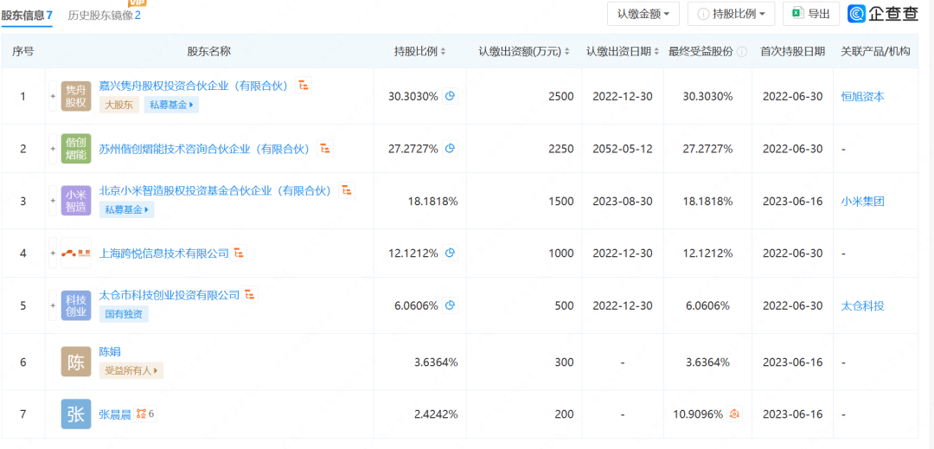The height and width of the screenshot is (449, 934).
Task: Show pie chart icon next to 27.2727%
Action: coord(451,148)
